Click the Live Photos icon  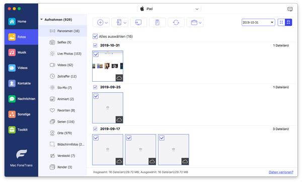52,53
